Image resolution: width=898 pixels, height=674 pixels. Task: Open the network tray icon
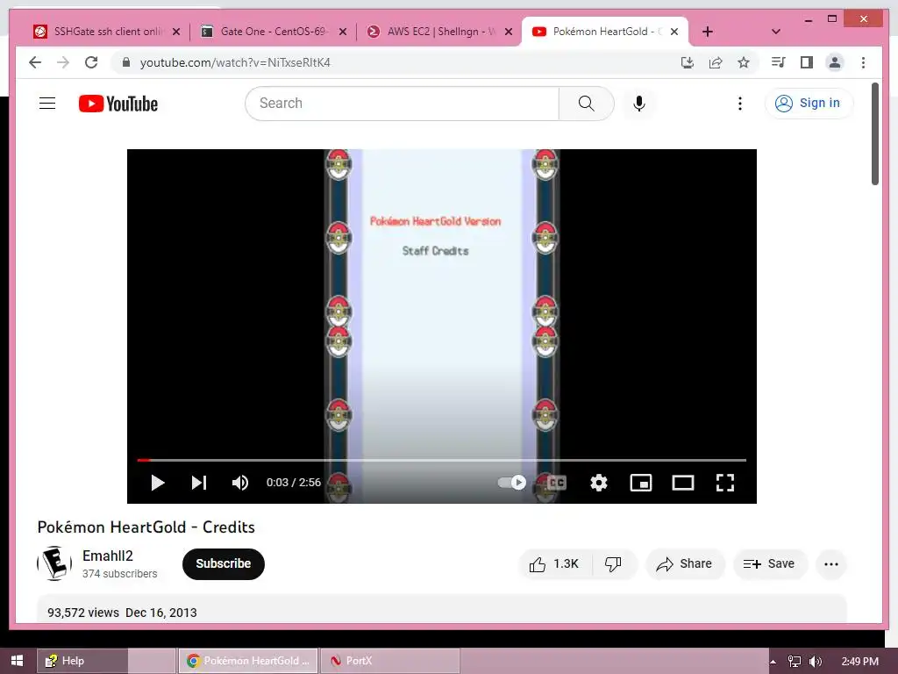(794, 662)
